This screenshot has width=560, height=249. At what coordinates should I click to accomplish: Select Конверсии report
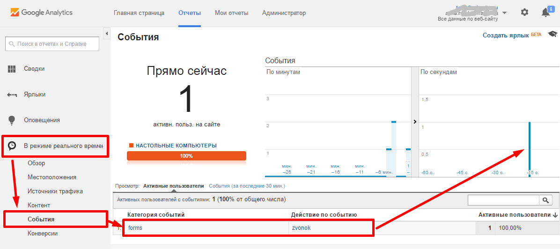tap(43, 233)
